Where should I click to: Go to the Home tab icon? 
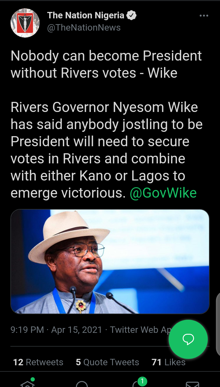(28, 383)
